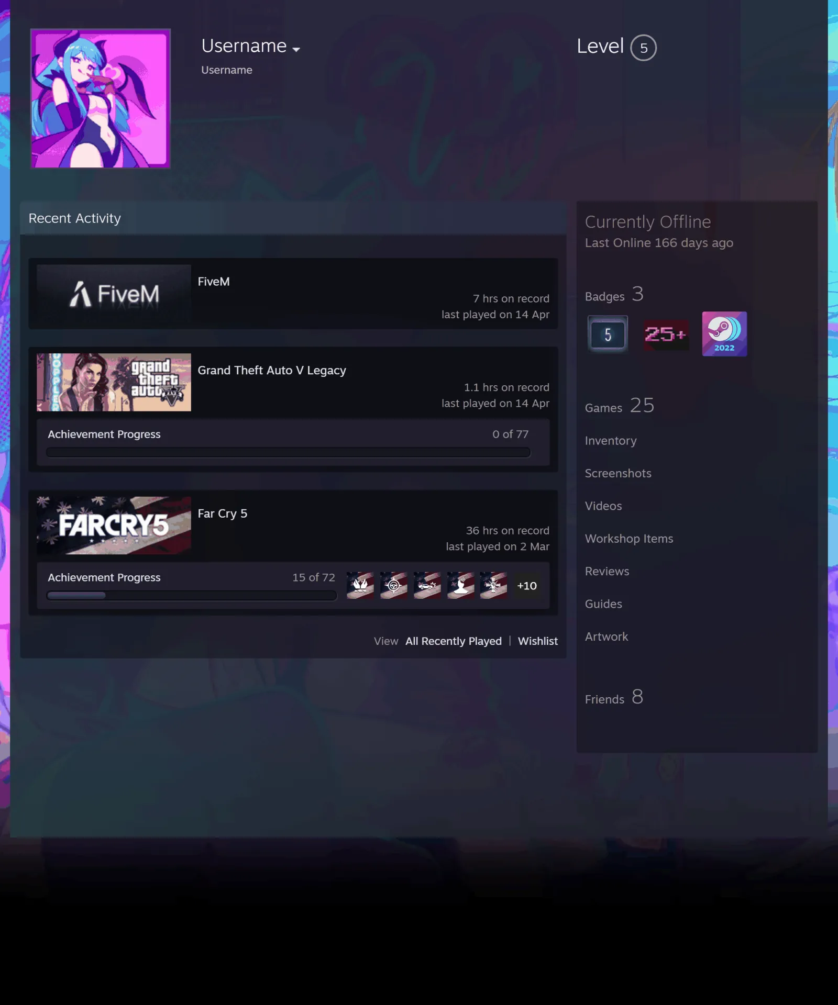
Task: Click the 15 of 72 achievement text
Action: coord(313,577)
